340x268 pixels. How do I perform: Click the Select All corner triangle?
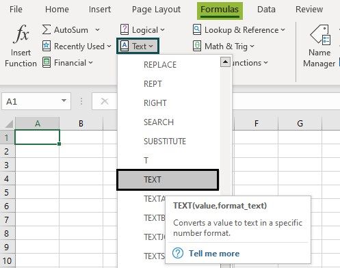[9, 124]
